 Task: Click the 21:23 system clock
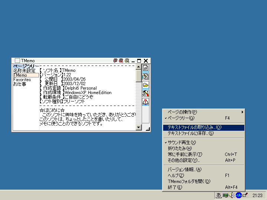257,196
